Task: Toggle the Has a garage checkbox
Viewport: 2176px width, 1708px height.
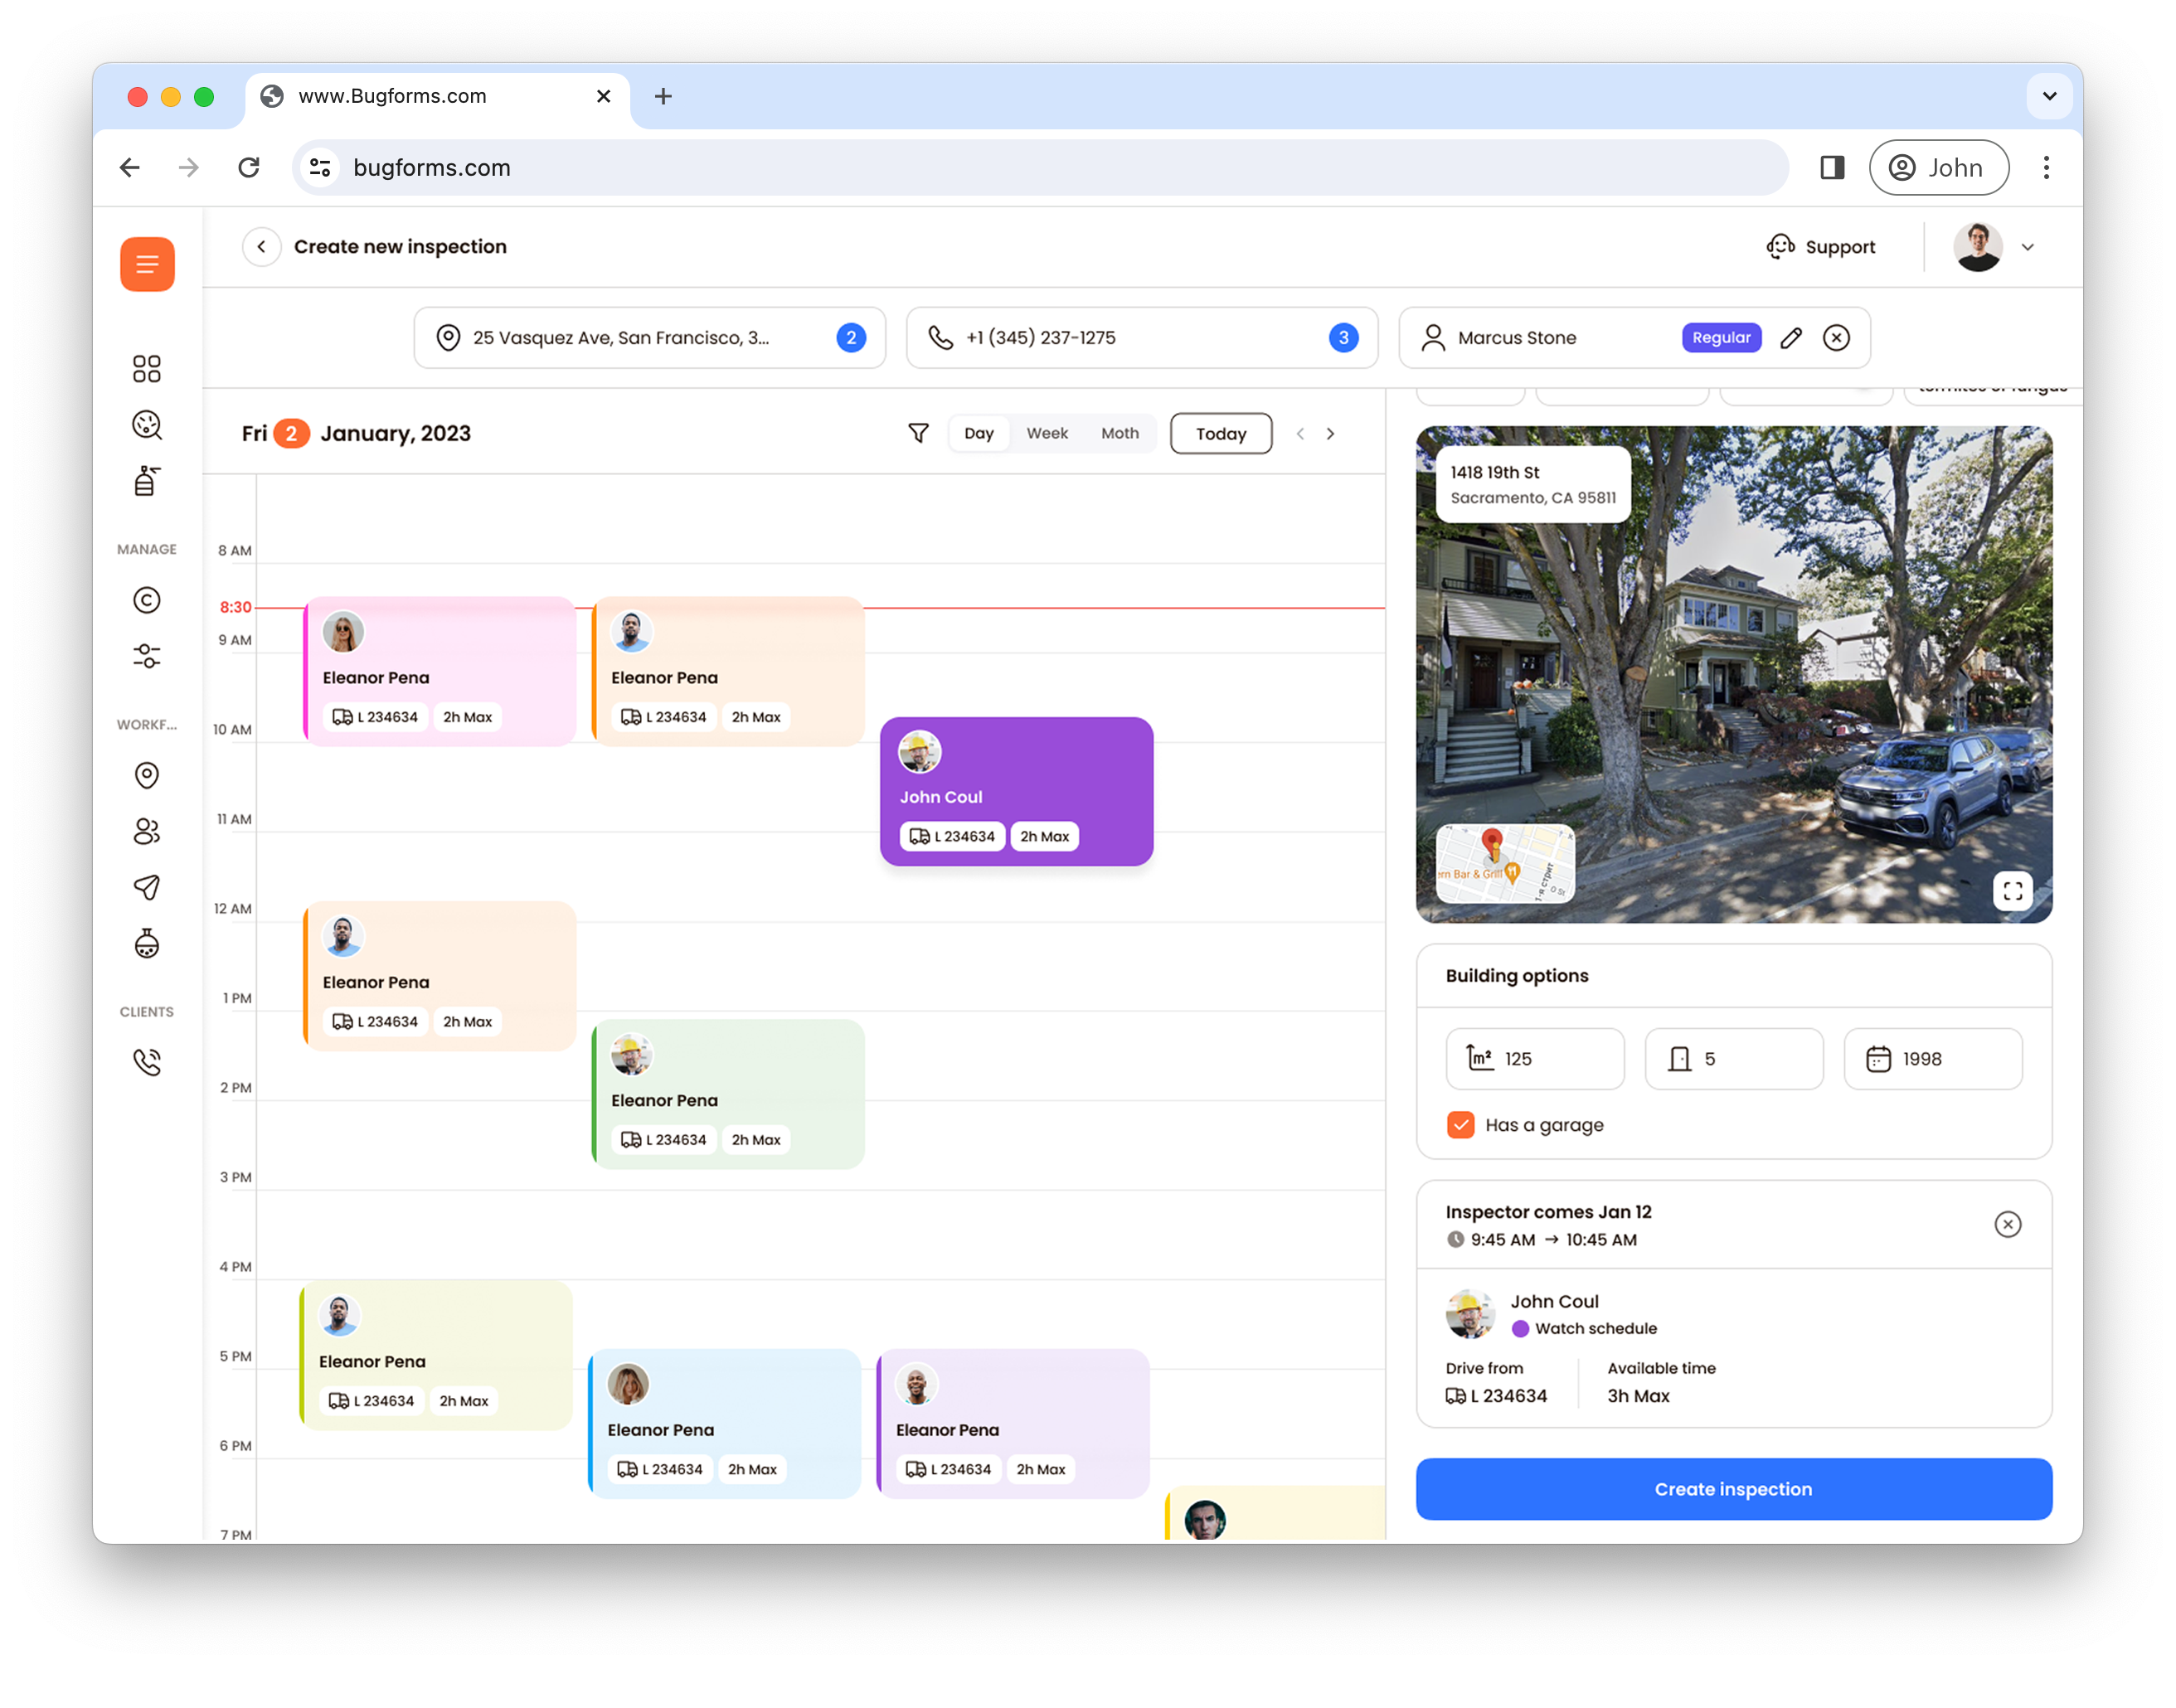Action: (1460, 1125)
